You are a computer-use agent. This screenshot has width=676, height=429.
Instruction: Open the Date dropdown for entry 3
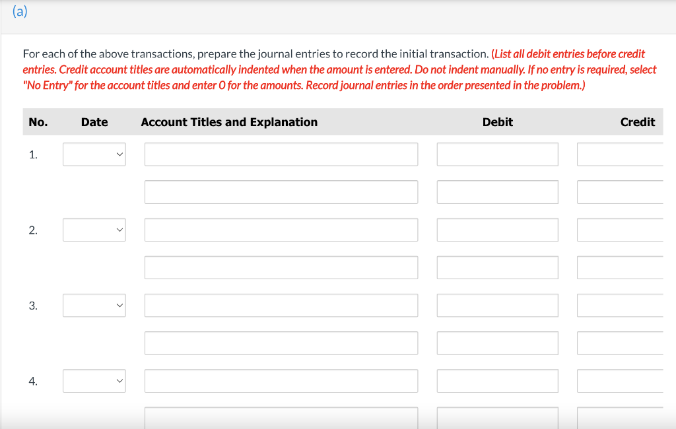[x=94, y=305]
